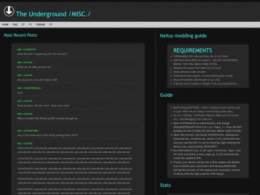Click the first echoechoecho paragraph

[75, 150]
